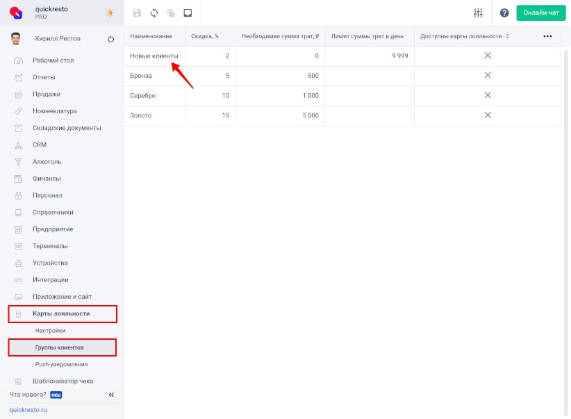Click the vertical scrollbar of the table
Image resolution: width=571 pixels, height=419 pixels.
pos(566,233)
